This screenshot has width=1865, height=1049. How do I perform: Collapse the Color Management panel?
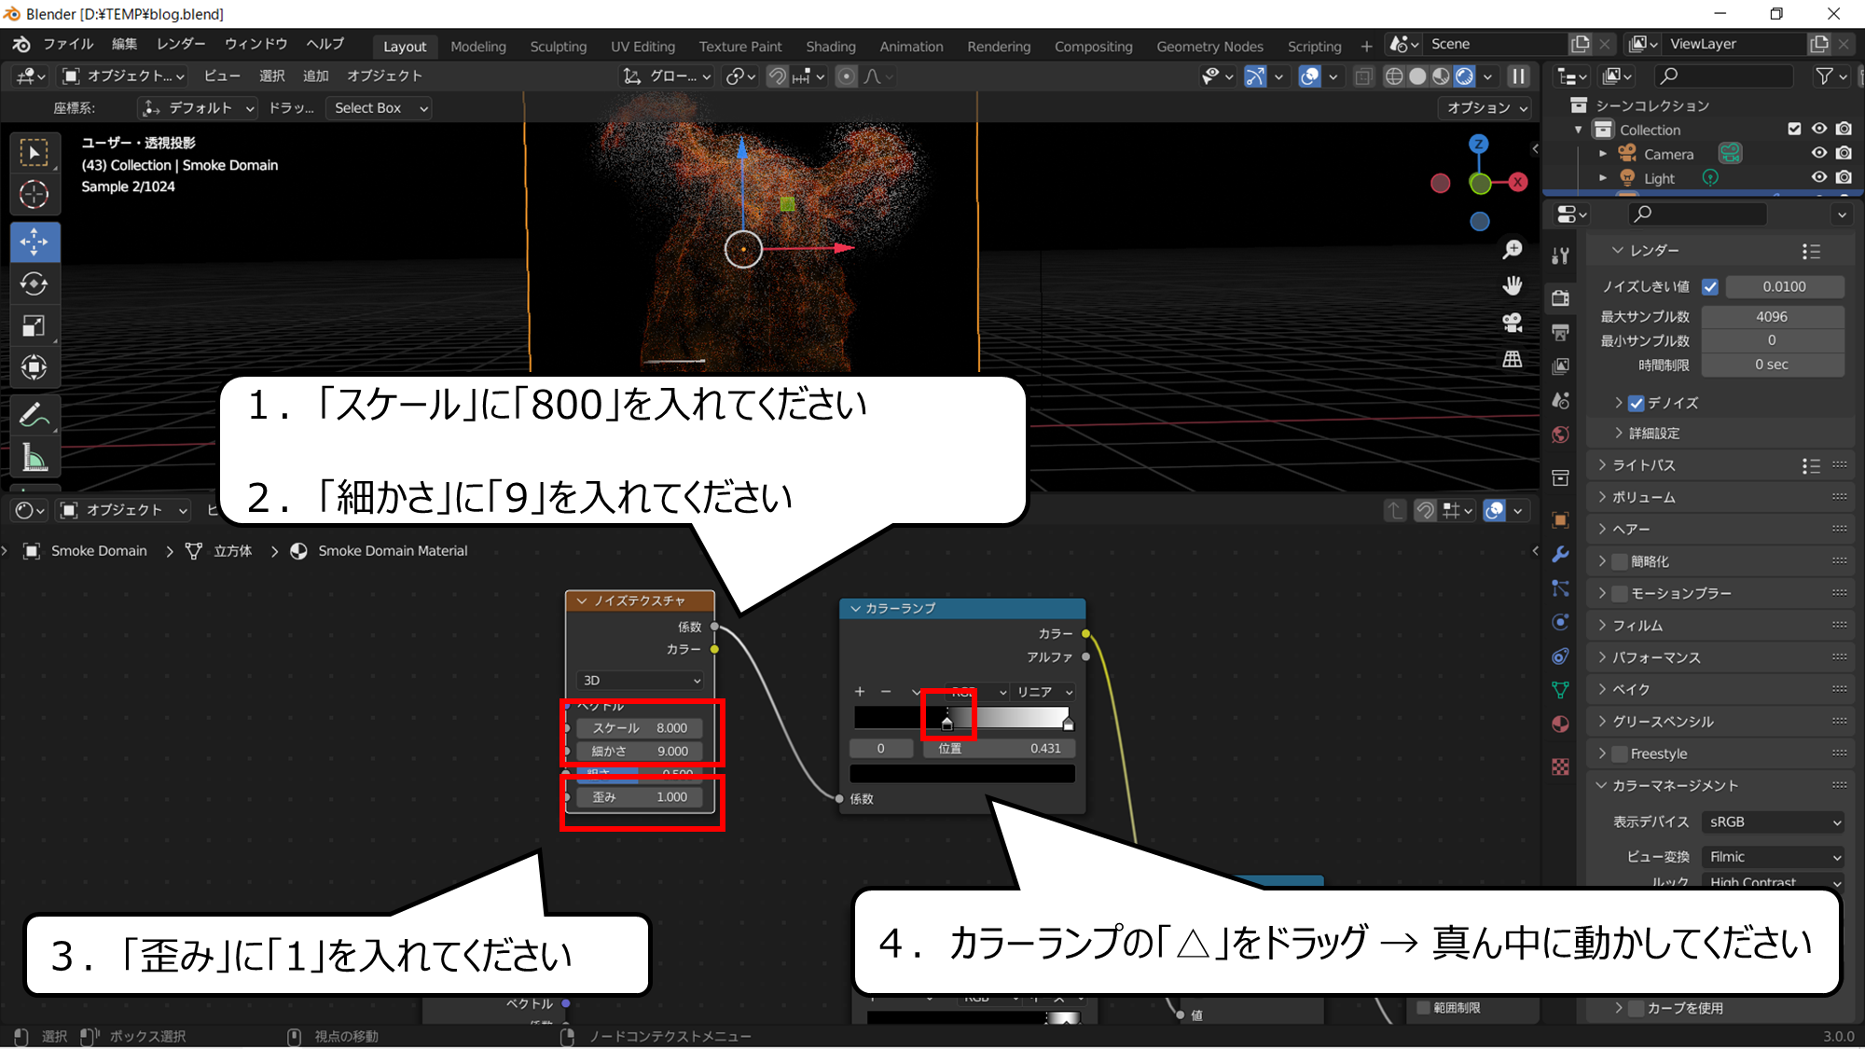pyautogui.click(x=1675, y=785)
